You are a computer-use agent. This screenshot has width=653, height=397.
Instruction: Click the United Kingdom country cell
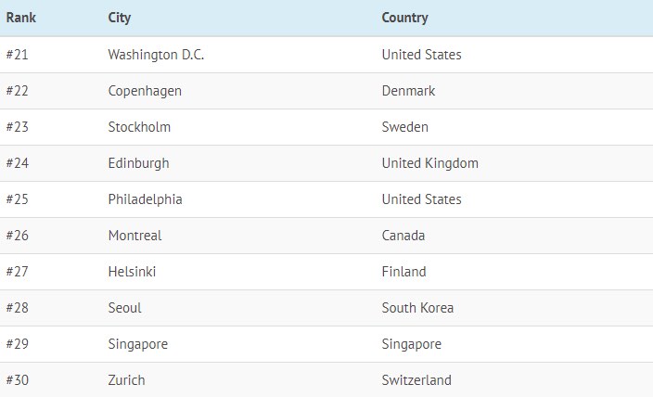(430, 163)
